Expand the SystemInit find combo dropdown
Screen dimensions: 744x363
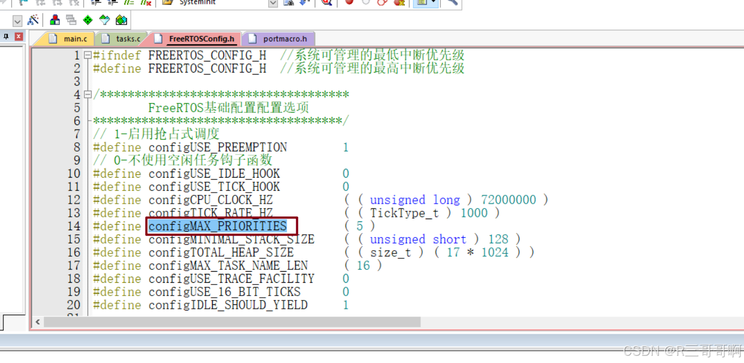click(273, 3)
